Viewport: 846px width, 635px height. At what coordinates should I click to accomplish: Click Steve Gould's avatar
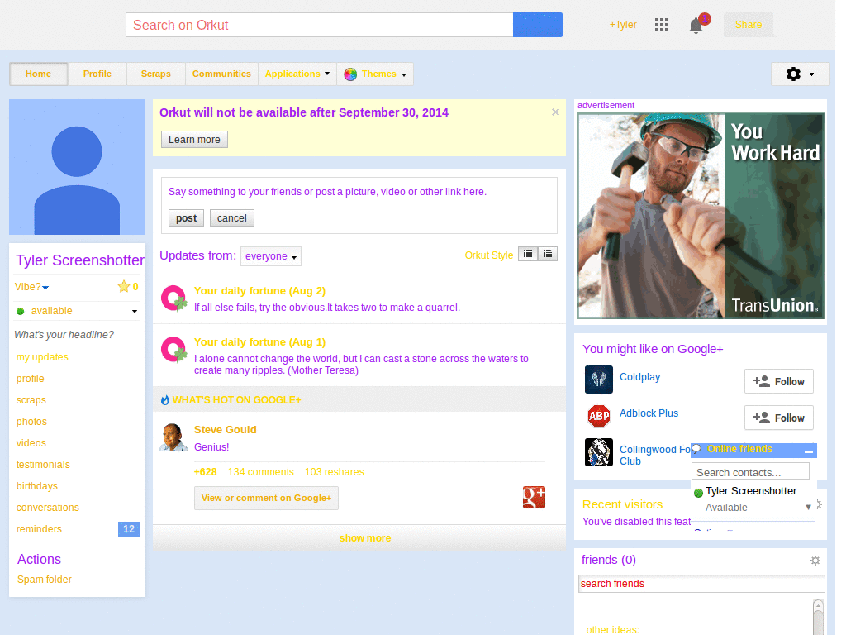173,437
